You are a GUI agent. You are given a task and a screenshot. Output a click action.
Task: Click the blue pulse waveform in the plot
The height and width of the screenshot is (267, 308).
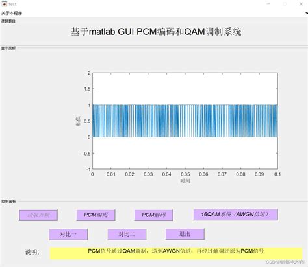pyautogui.click(x=185, y=121)
